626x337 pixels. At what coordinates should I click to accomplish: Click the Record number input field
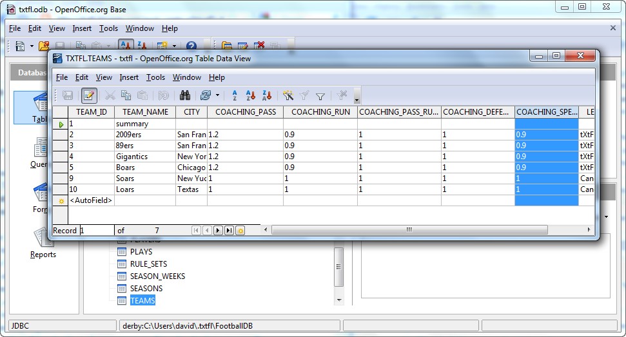tap(97, 231)
